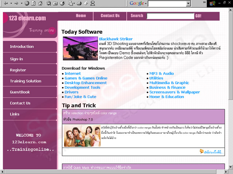Click the horizontal scrollbar right arrow
The image size is (233, 174).
(x=226, y=171)
